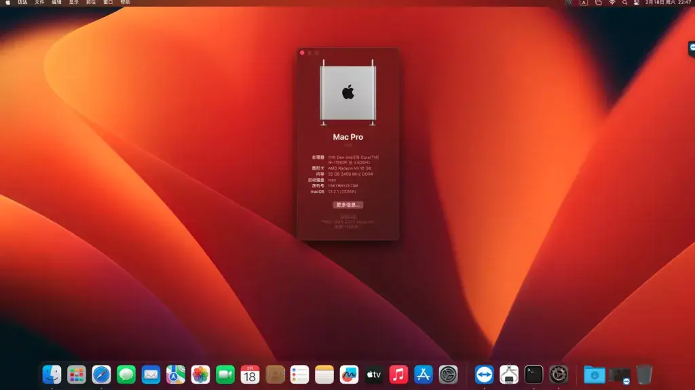Open the Maps app in Dock
695x390 pixels.
(176, 374)
